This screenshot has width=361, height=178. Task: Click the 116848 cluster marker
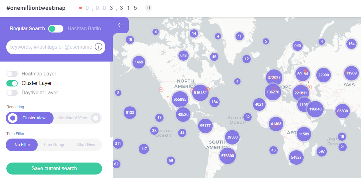[x=315, y=109]
